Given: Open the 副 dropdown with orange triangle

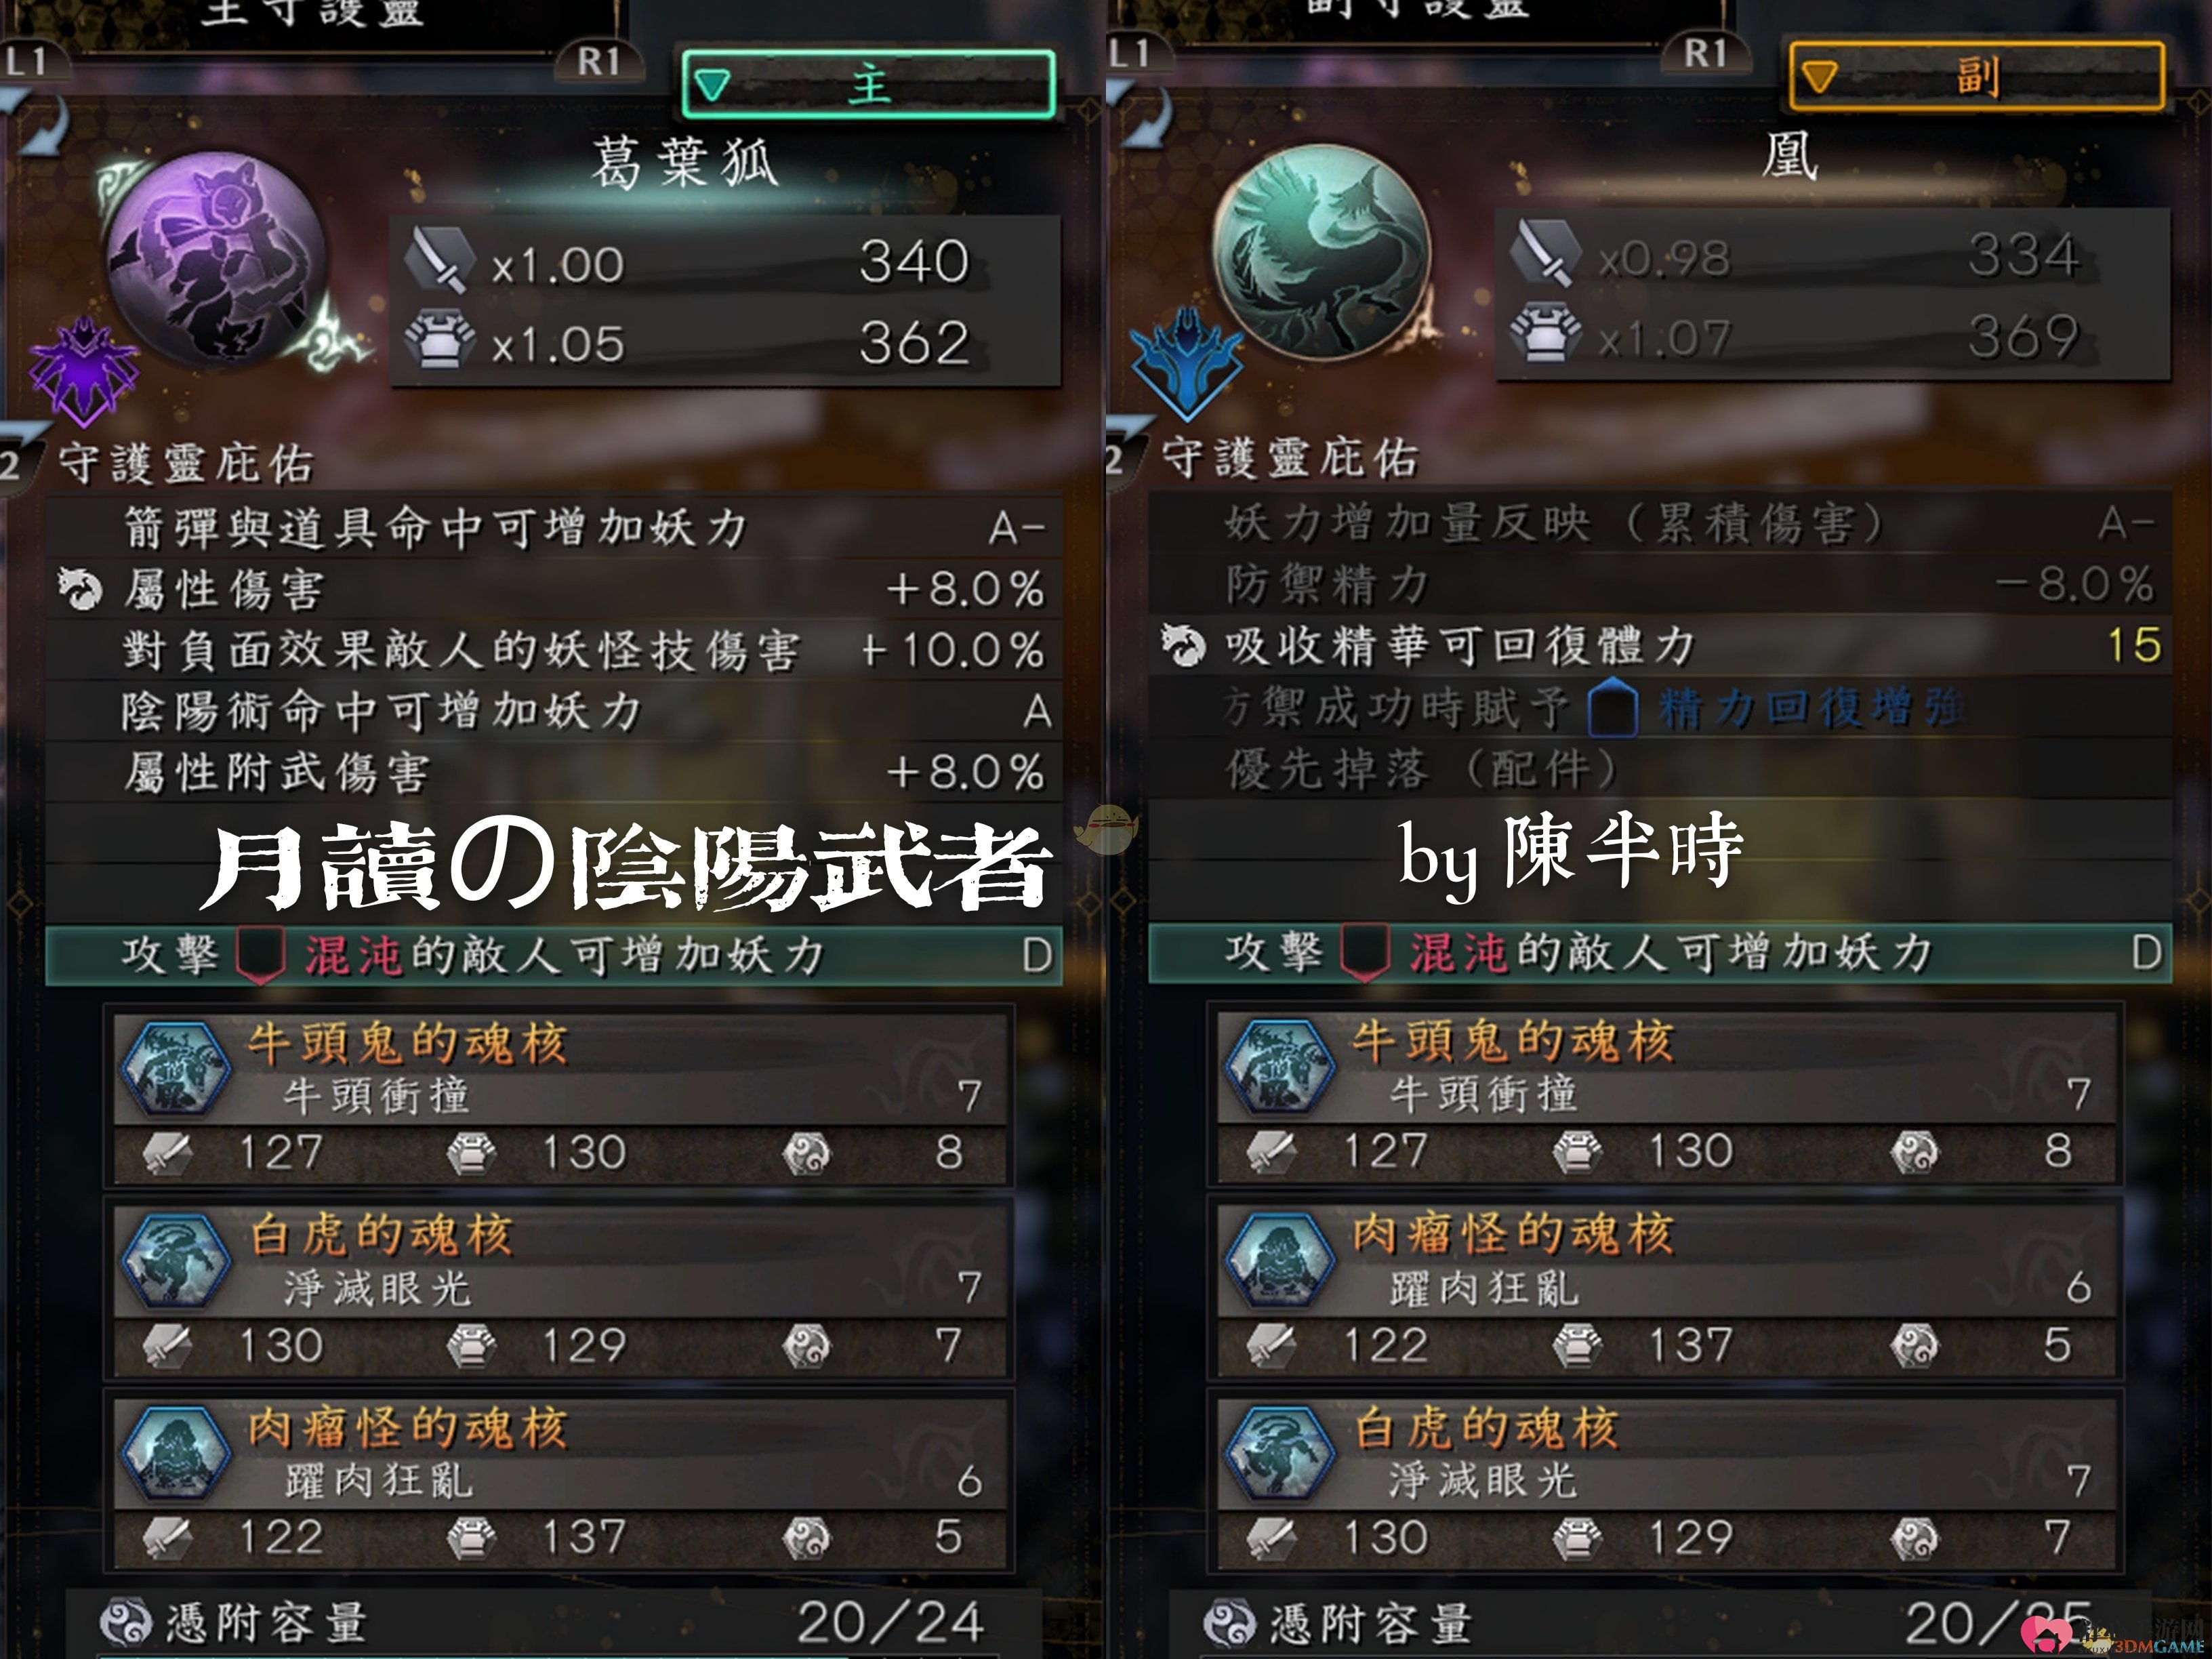Looking at the screenshot, I should click(1976, 76).
